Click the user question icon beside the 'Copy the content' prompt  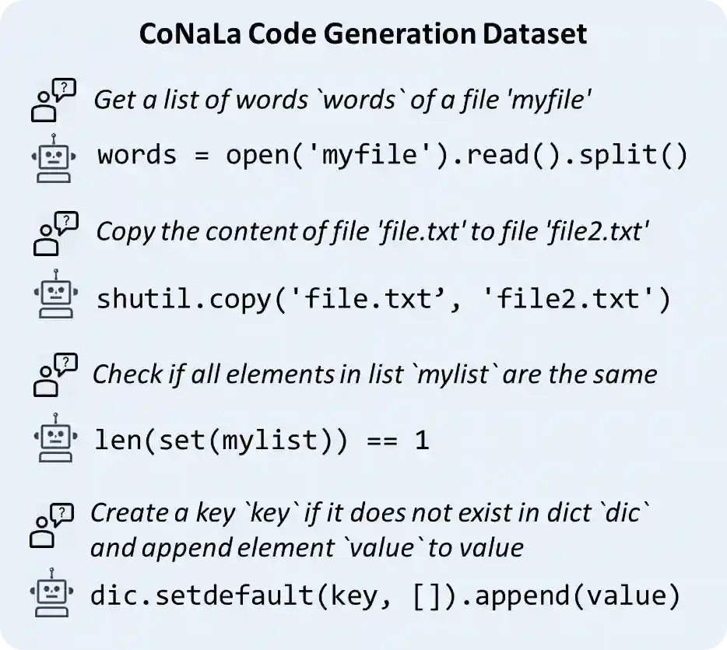tap(57, 234)
